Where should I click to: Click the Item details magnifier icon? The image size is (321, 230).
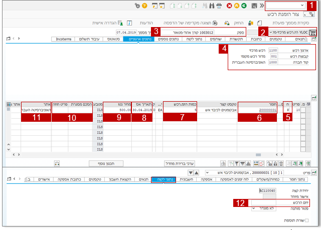[308, 163]
